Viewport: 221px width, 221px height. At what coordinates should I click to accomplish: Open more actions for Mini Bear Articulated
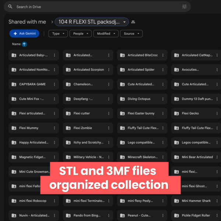point(217,157)
